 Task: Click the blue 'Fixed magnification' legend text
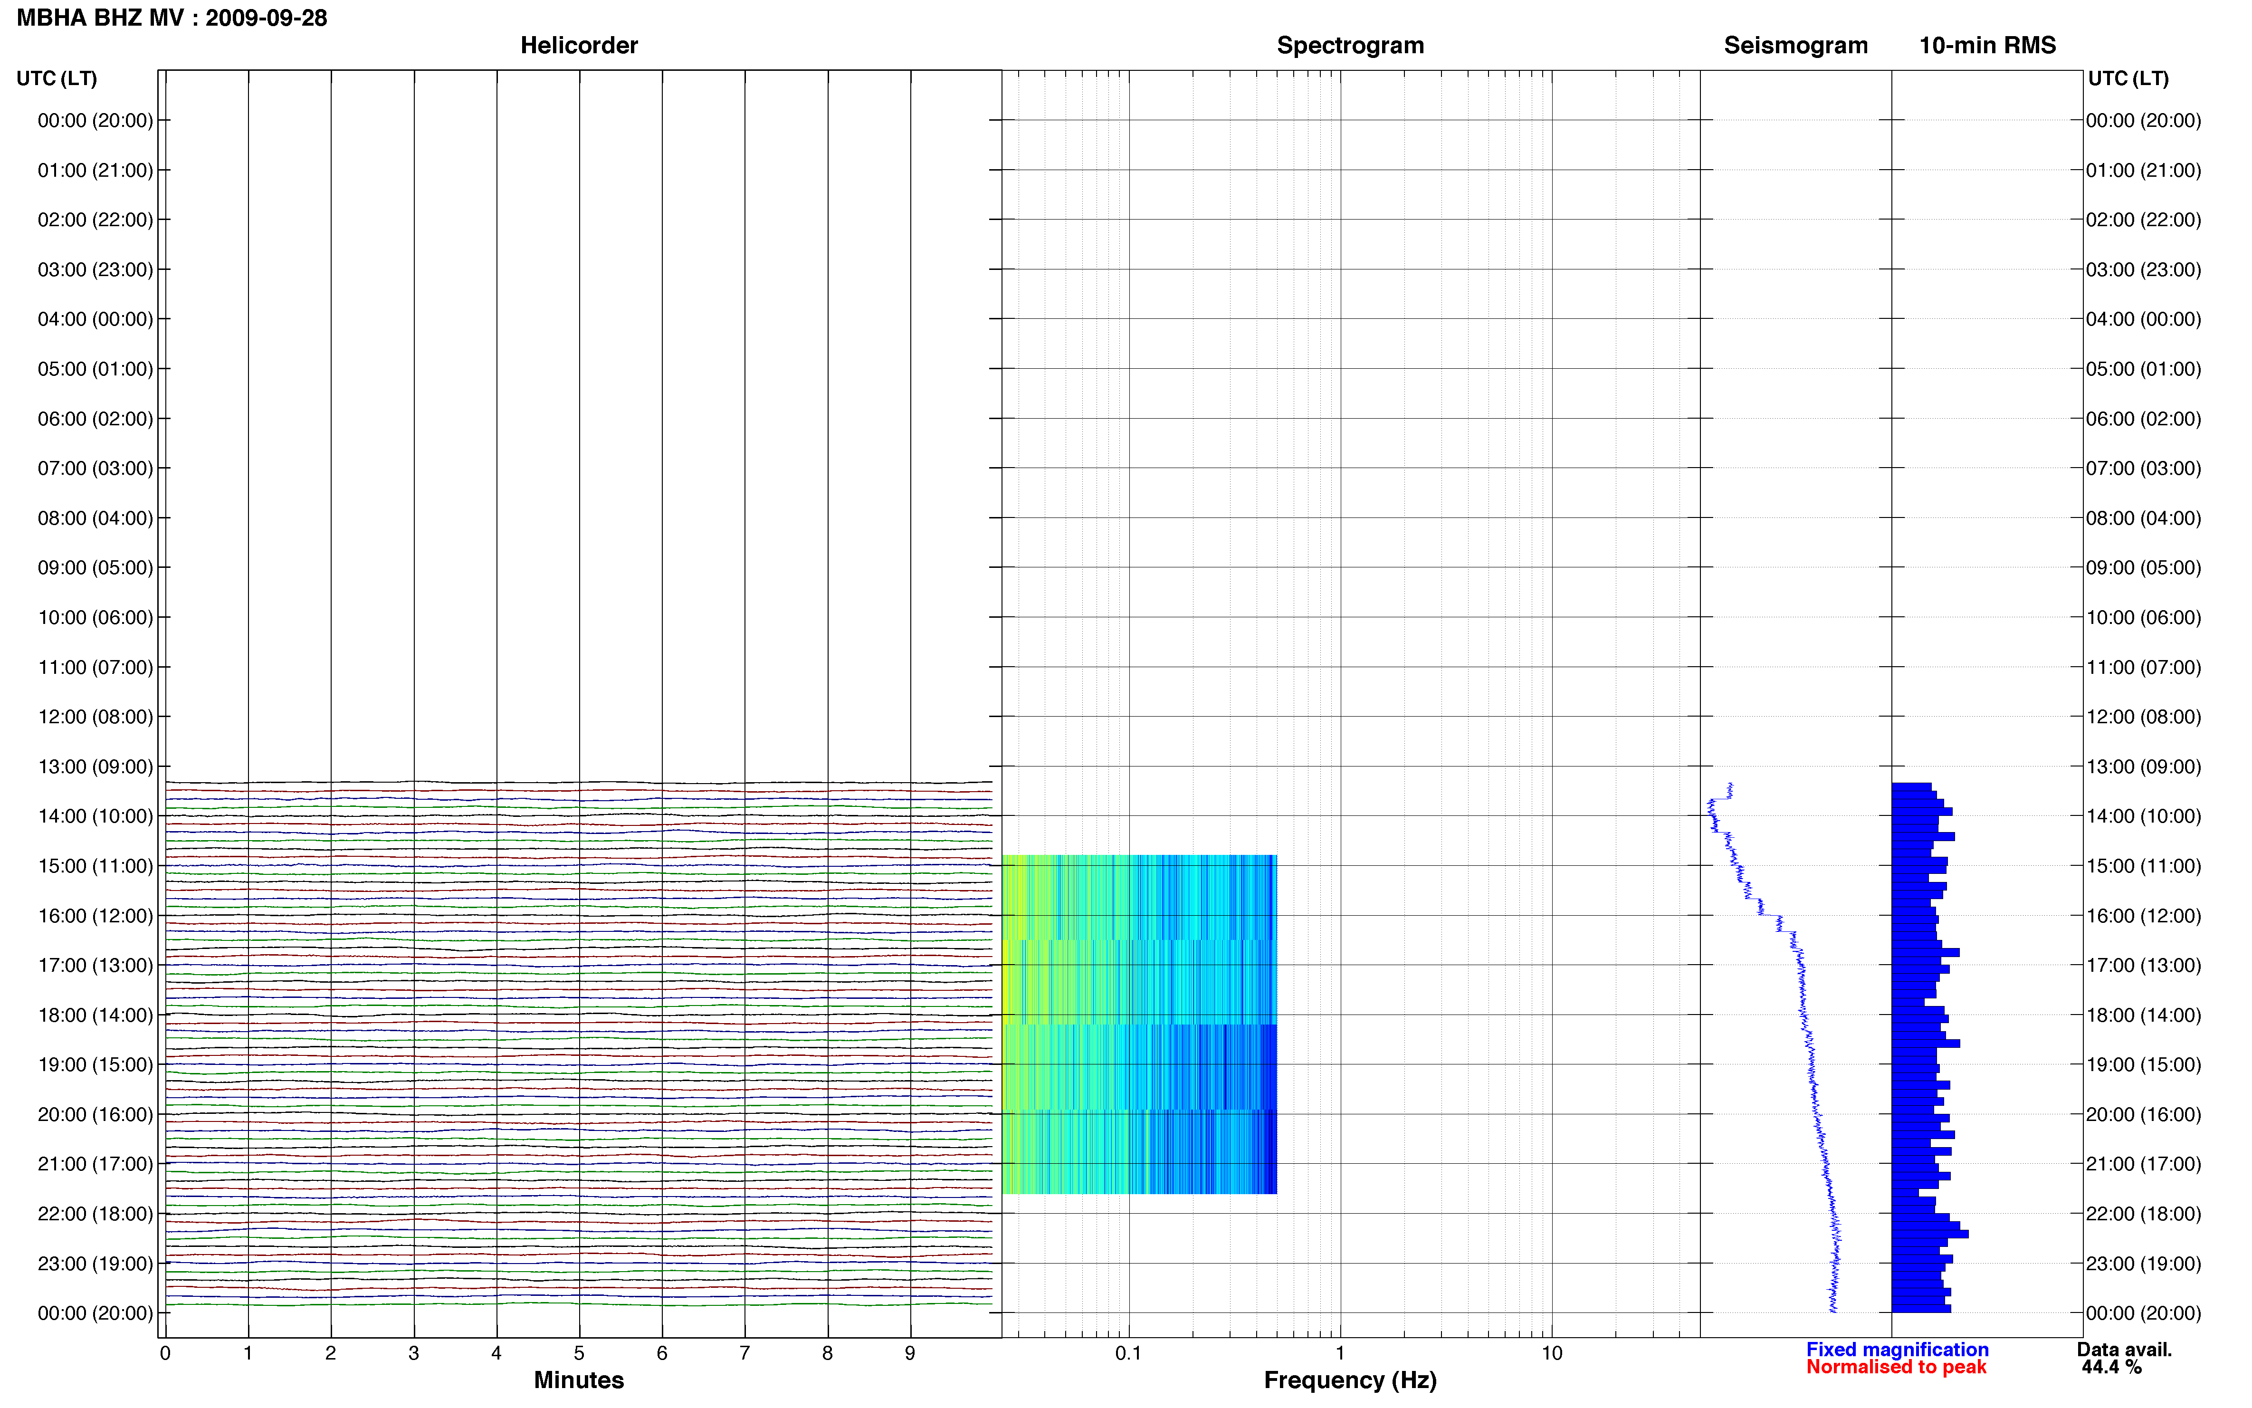(1896, 1350)
